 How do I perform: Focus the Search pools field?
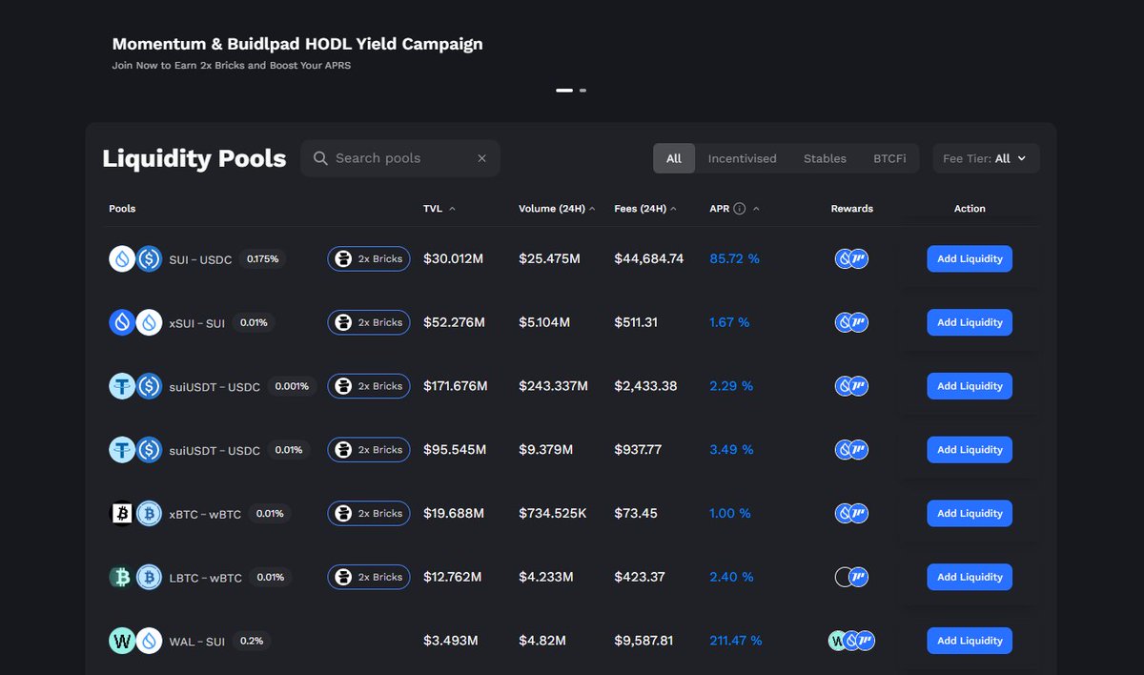pos(400,158)
